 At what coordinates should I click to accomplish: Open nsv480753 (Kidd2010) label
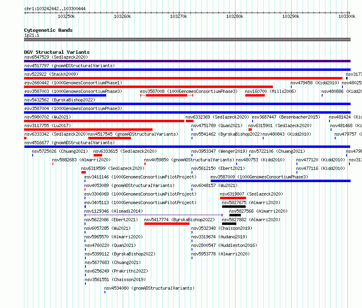click(x=260, y=160)
